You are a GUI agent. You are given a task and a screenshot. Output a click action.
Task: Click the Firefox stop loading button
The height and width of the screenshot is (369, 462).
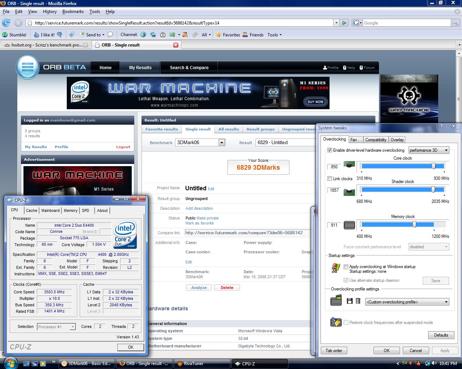click(18, 23)
